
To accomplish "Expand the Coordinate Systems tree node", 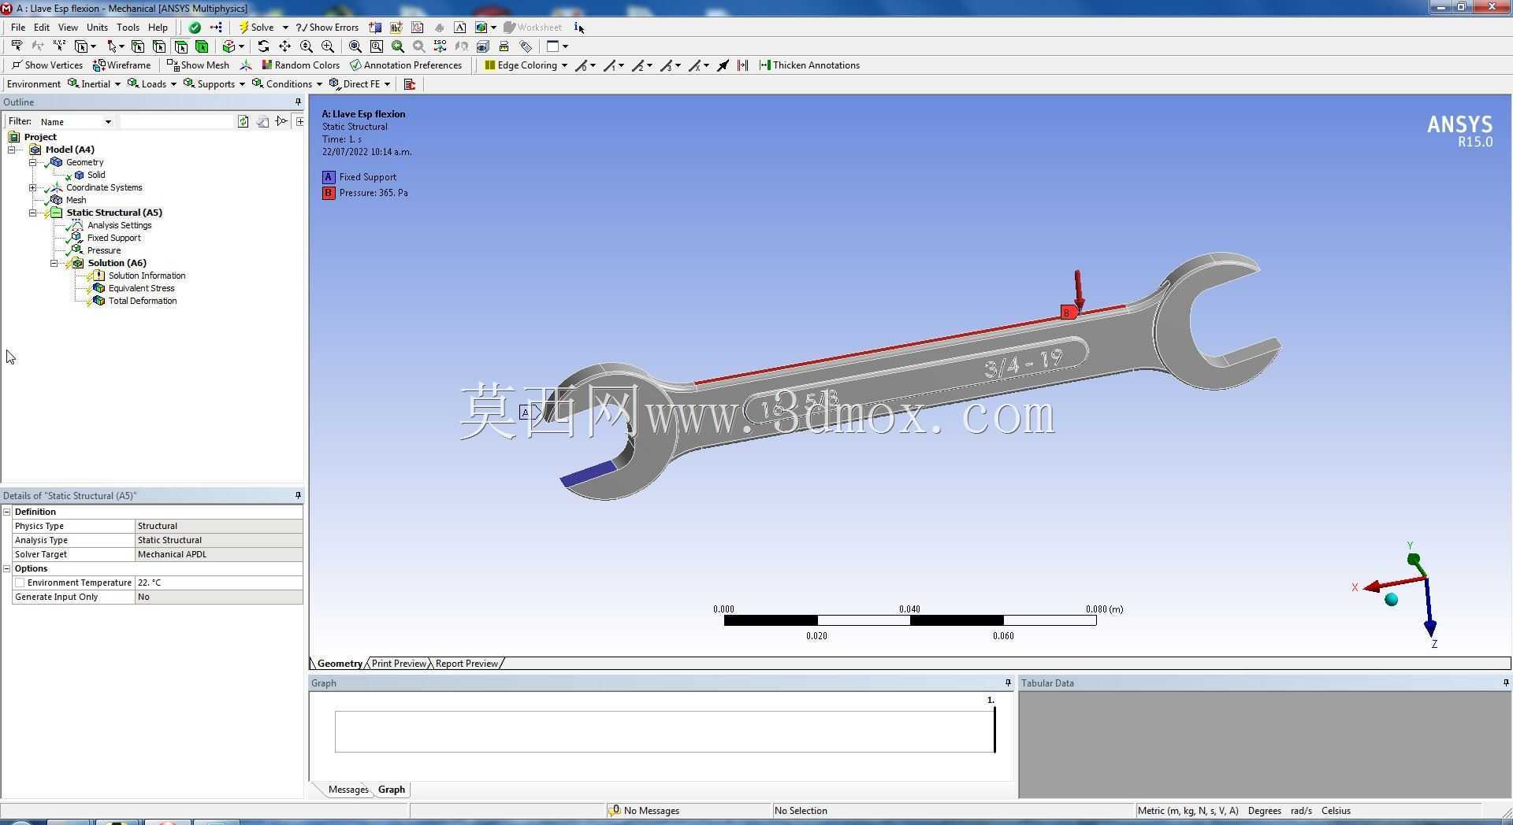I will tap(33, 188).
